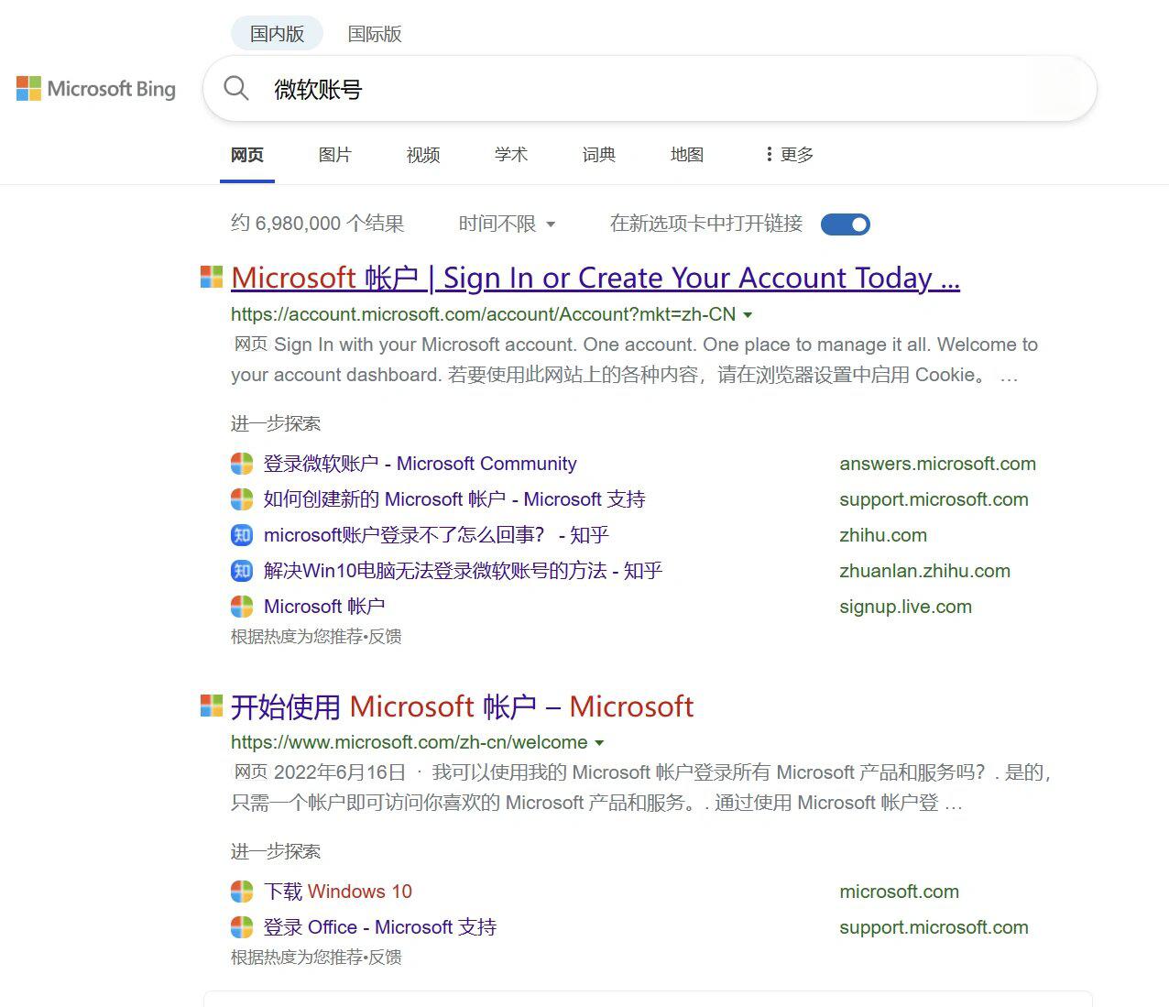Select the 学术 search tab
Screen dimensions: 1169x1007
511,154
